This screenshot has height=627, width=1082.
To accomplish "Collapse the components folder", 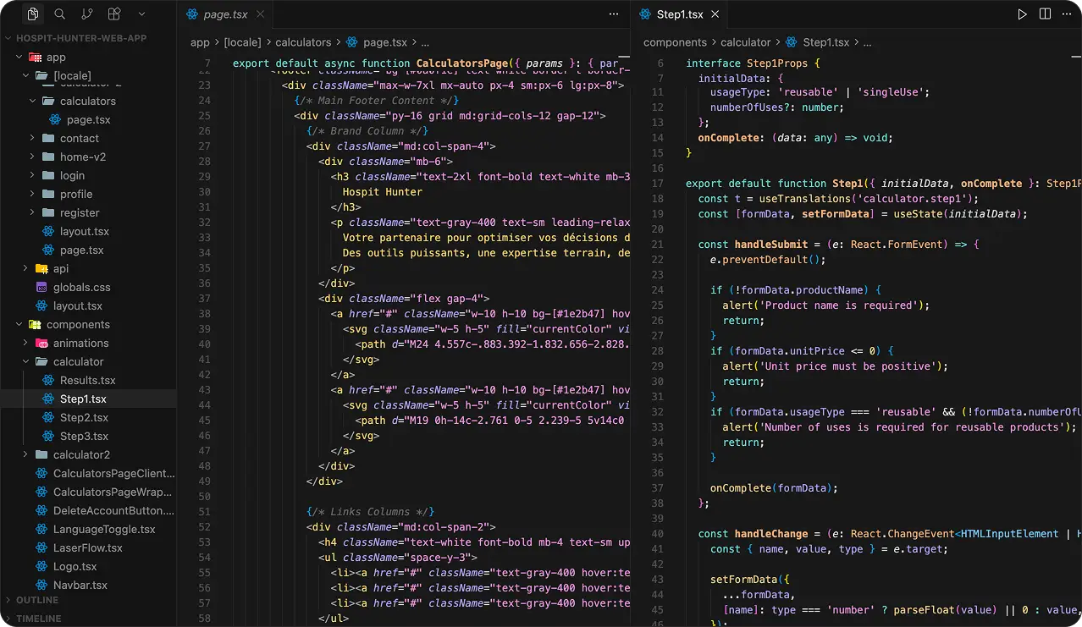I will [x=78, y=324].
